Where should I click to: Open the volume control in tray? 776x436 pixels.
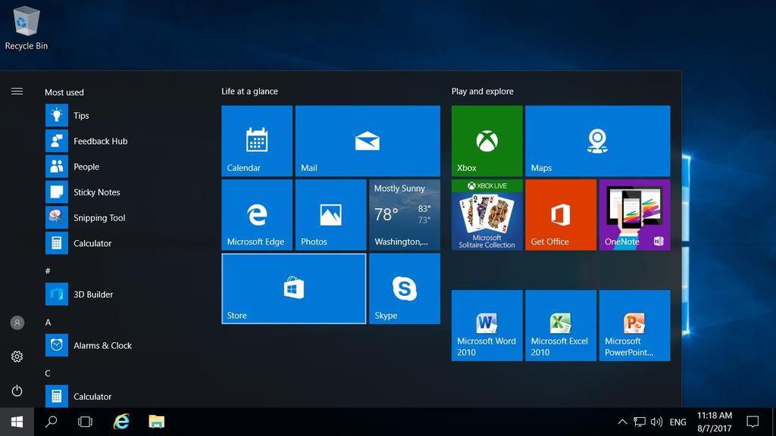(x=656, y=422)
